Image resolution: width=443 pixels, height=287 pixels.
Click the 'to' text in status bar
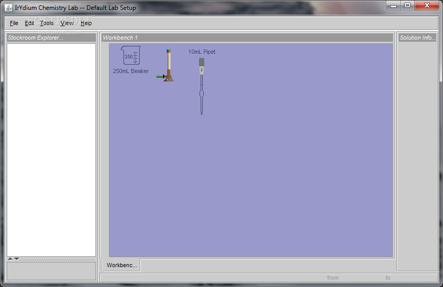[x=388, y=278]
